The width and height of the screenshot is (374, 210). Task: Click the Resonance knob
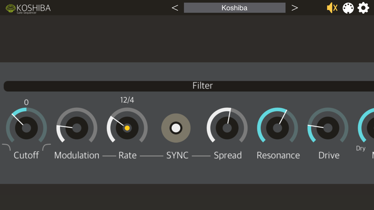point(278,128)
